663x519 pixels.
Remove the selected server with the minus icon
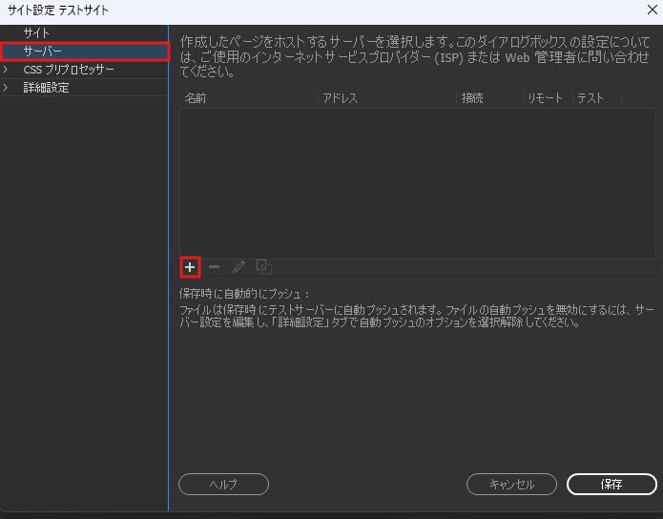[x=215, y=267]
